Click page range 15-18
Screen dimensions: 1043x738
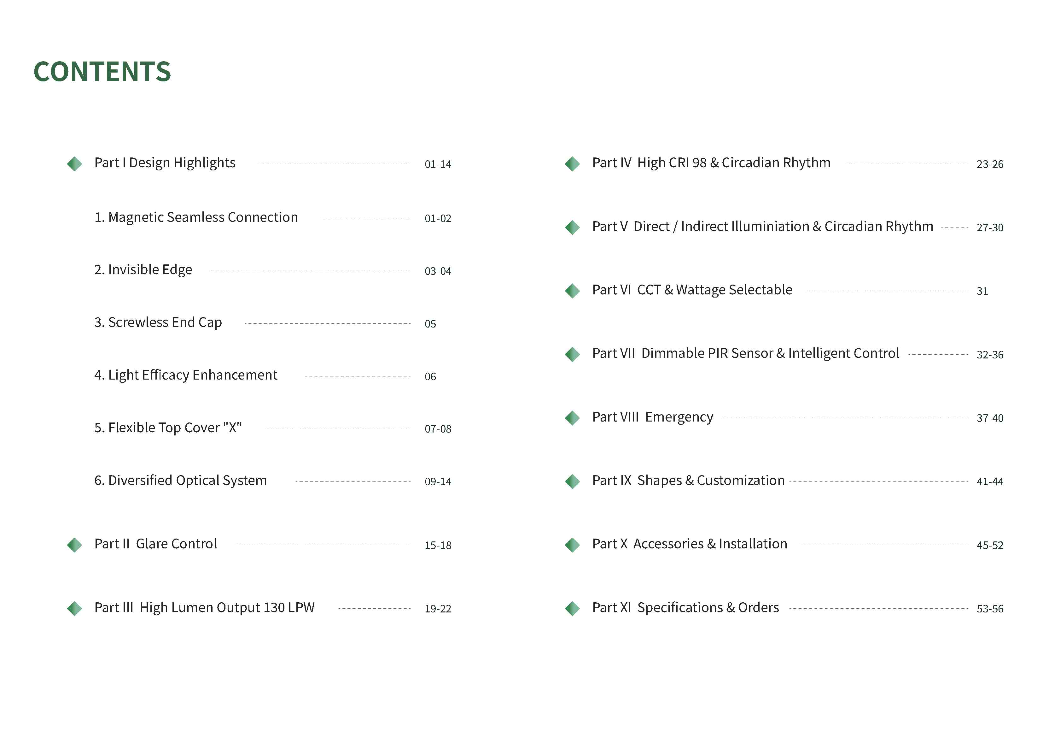pyautogui.click(x=438, y=545)
